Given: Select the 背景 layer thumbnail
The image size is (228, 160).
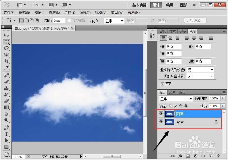Looking at the screenshot, I should pos(169,122).
